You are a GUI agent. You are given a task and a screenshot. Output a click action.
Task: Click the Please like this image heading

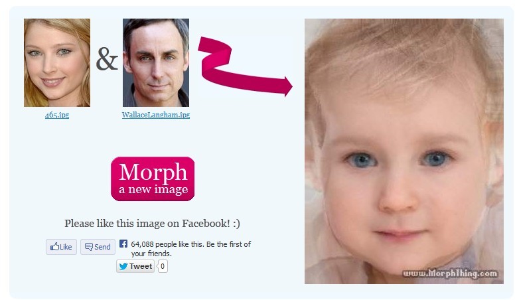(152, 224)
